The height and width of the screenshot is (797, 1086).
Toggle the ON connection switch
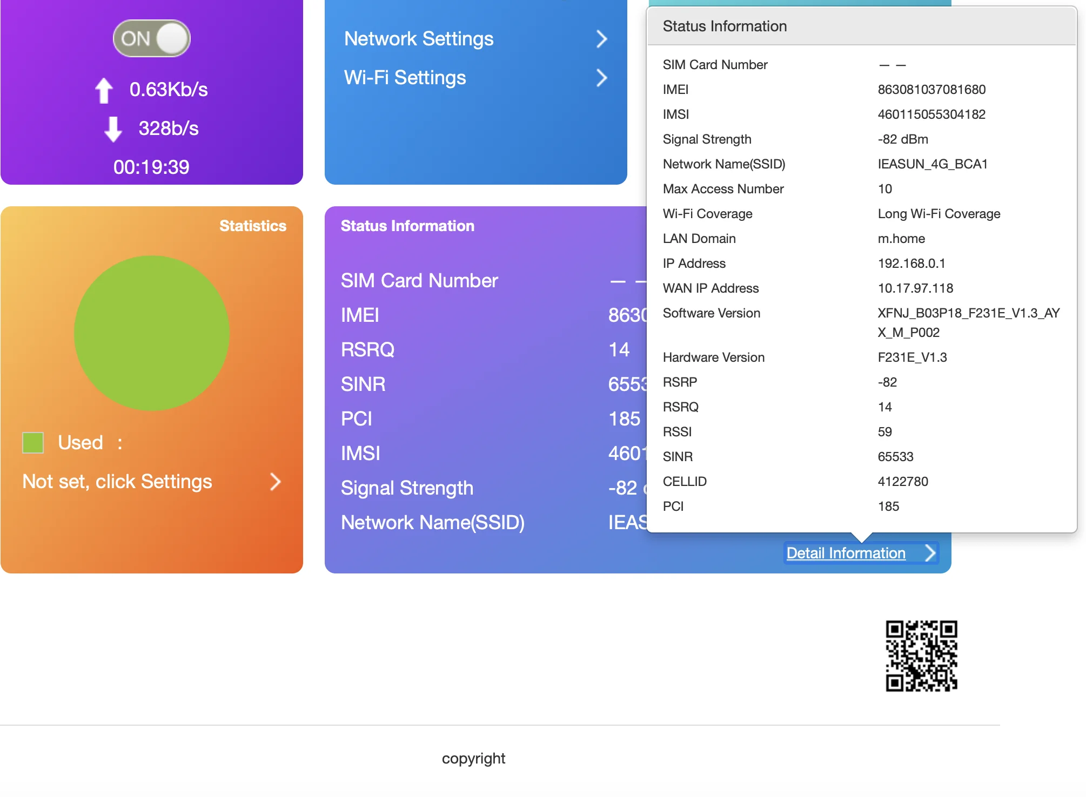pos(151,38)
